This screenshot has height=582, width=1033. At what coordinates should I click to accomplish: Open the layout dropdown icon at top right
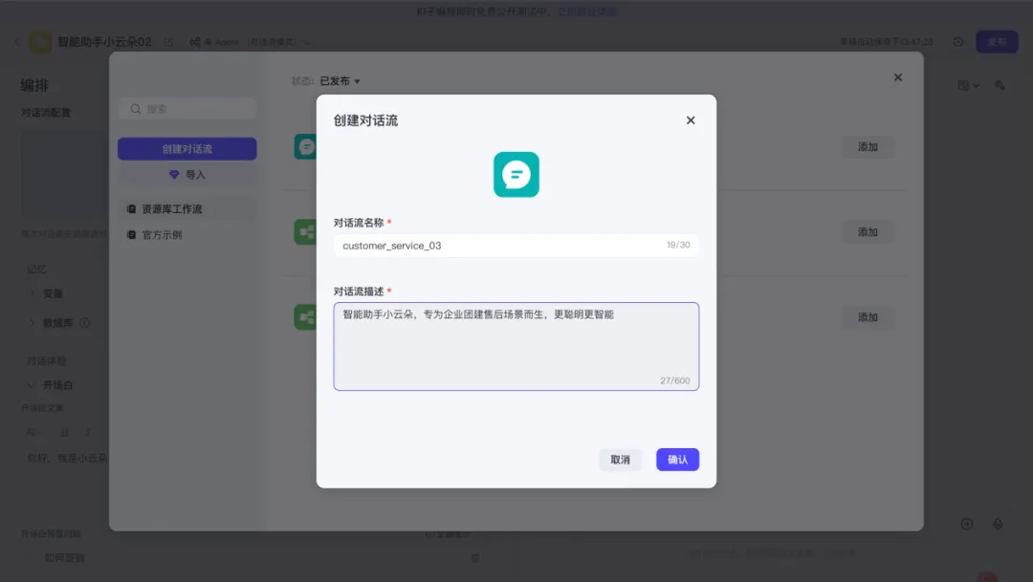[968, 86]
